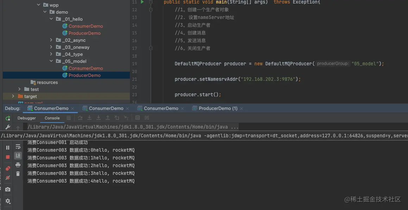Image resolution: width=408 pixels, height=210 pixels.
Task: Switch to the Debugger tab
Action: pos(26,118)
